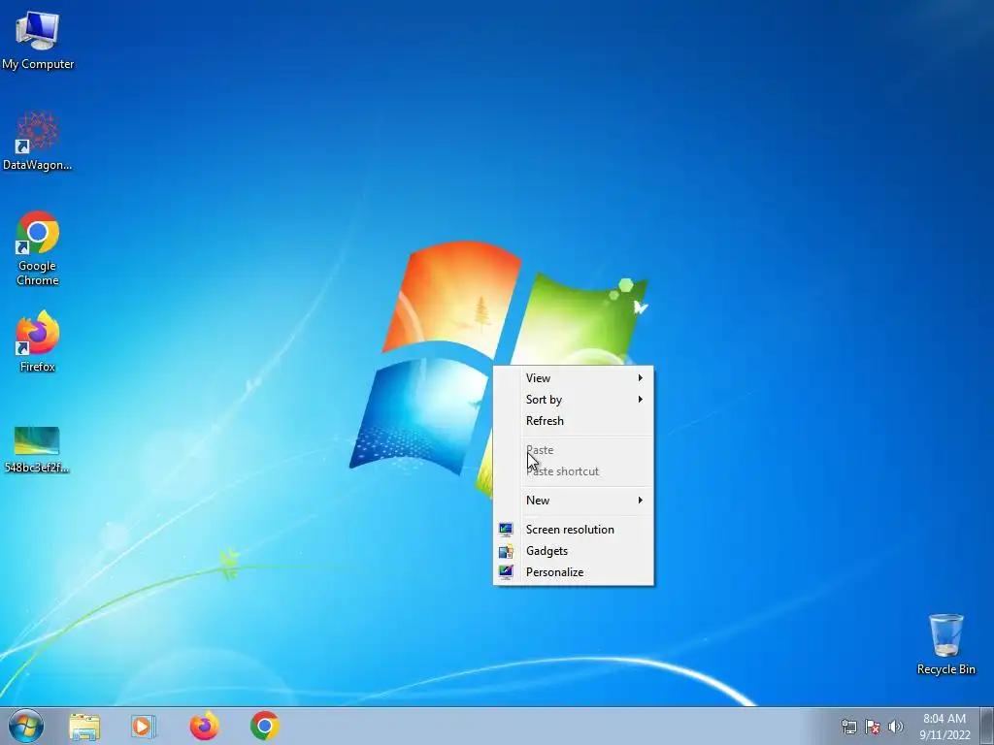Viewport: 994px width, 745px height.
Task: Click the grayed-out Paste entry
Action: pos(573,450)
